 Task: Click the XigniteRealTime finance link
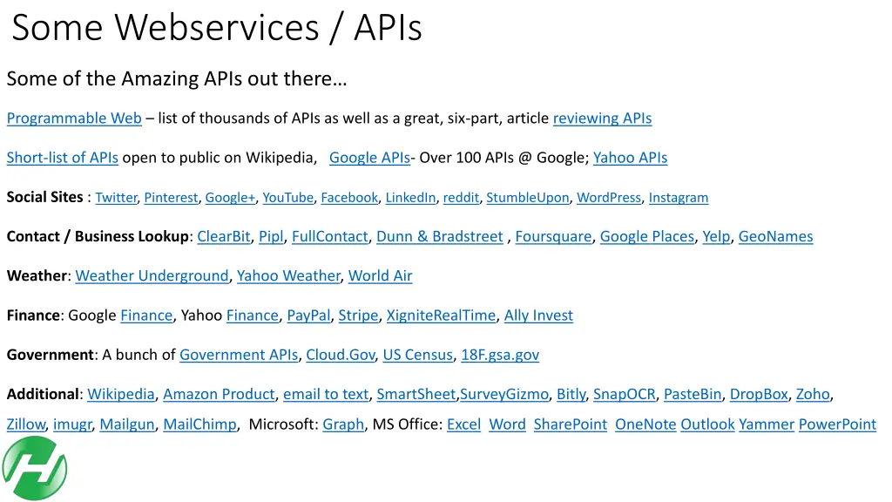441,315
